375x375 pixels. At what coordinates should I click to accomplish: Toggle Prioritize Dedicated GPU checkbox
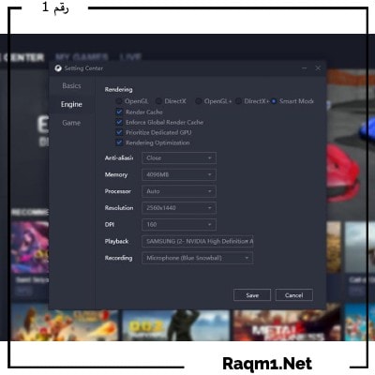[x=119, y=132]
